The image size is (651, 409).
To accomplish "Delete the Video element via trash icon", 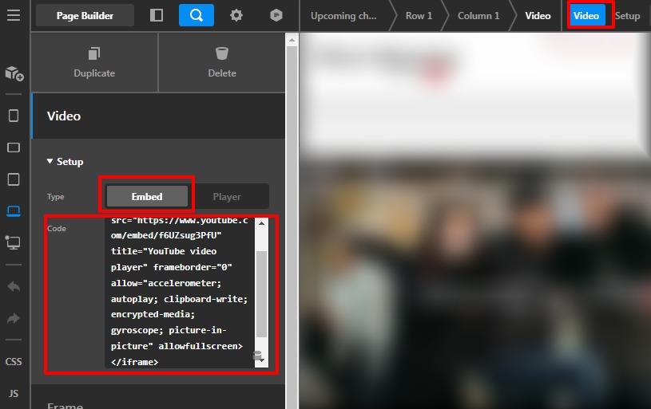I will tap(222, 54).
